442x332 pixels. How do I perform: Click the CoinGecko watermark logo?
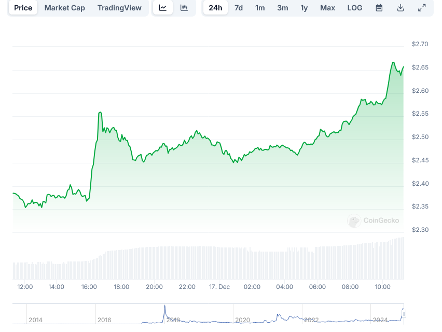click(354, 221)
